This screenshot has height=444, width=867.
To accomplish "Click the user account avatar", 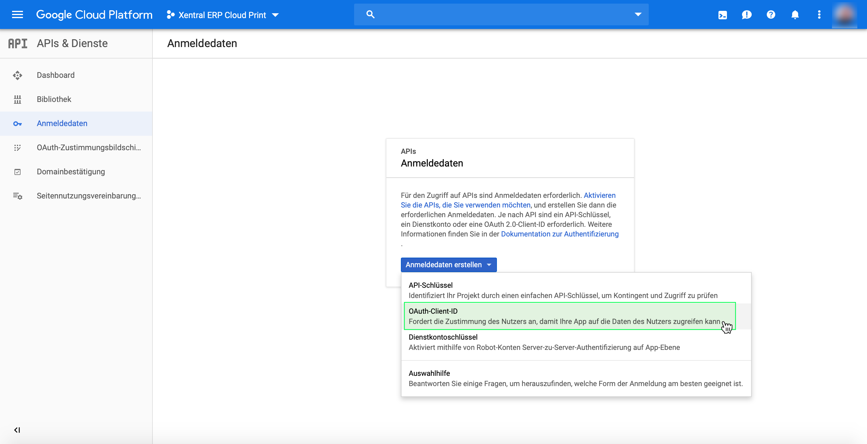I will pyautogui.click(x=845, y=15).
